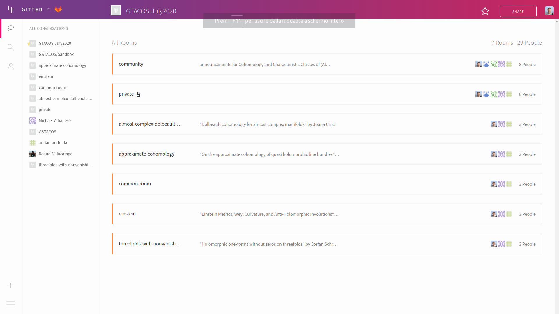Open the community room card
This screenshot has width=559, height=314.
pos(327,64)
